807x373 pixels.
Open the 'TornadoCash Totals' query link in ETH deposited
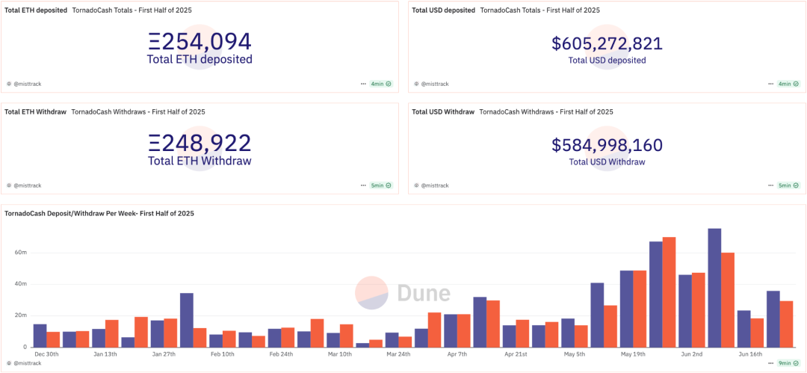click(138, 10)
